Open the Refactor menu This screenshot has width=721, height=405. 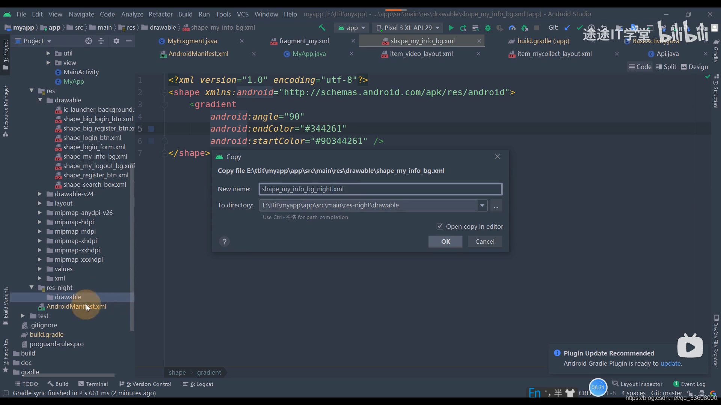pos(160,14)
